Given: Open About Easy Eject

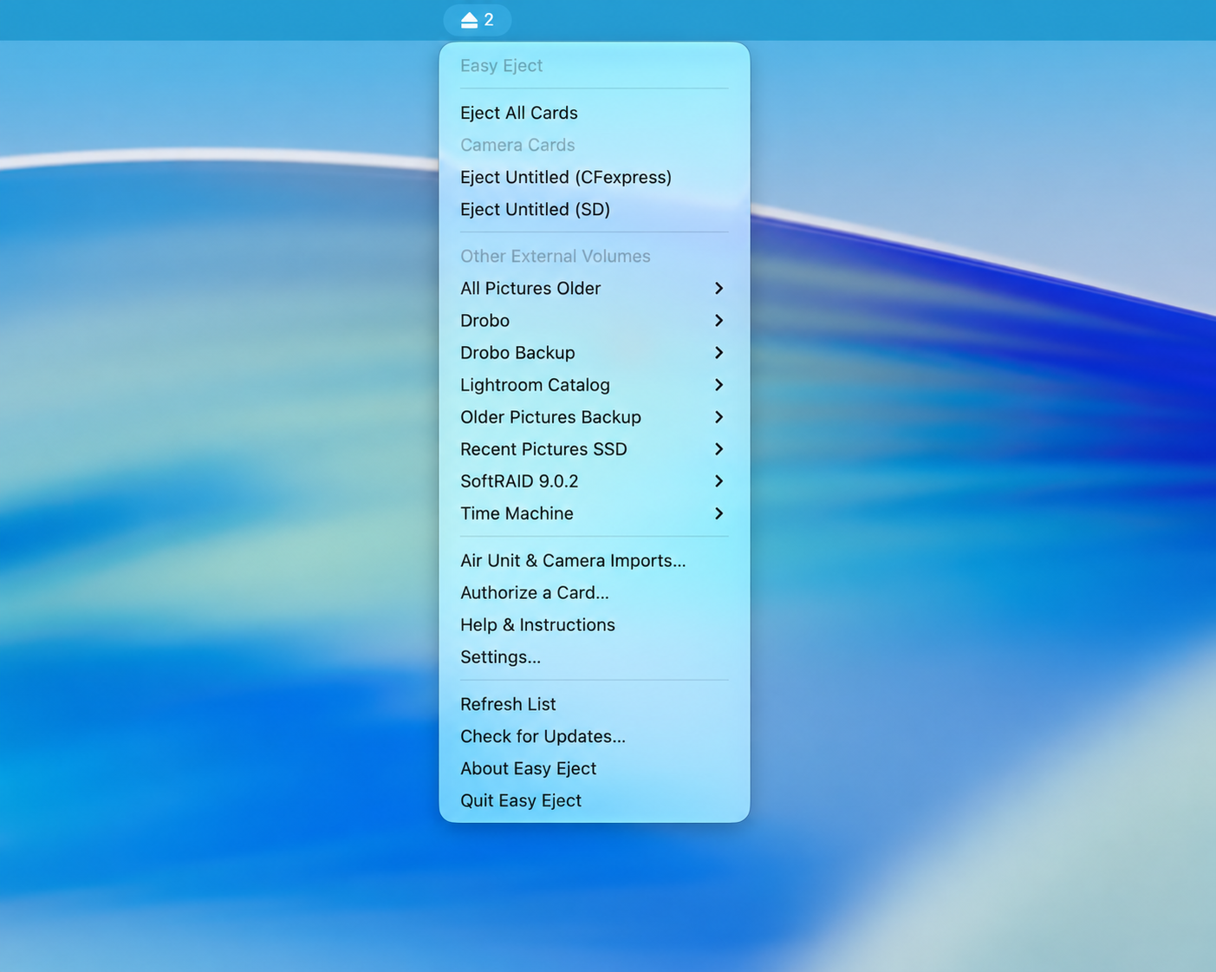Looking at the screenshot, I should pyautogui.click(x=594, y=768).
